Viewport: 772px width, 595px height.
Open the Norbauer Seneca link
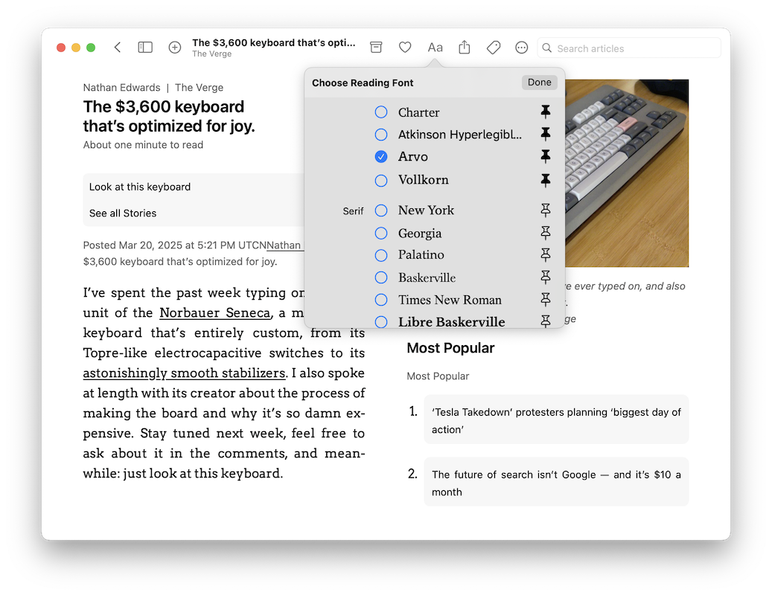click(214, 313)
